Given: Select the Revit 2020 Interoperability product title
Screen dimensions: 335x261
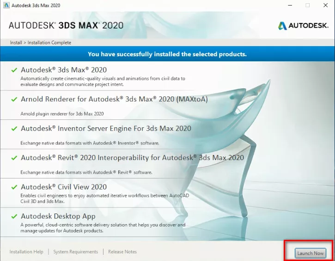Looking at the screenshot, I should [x=132, y=158].
